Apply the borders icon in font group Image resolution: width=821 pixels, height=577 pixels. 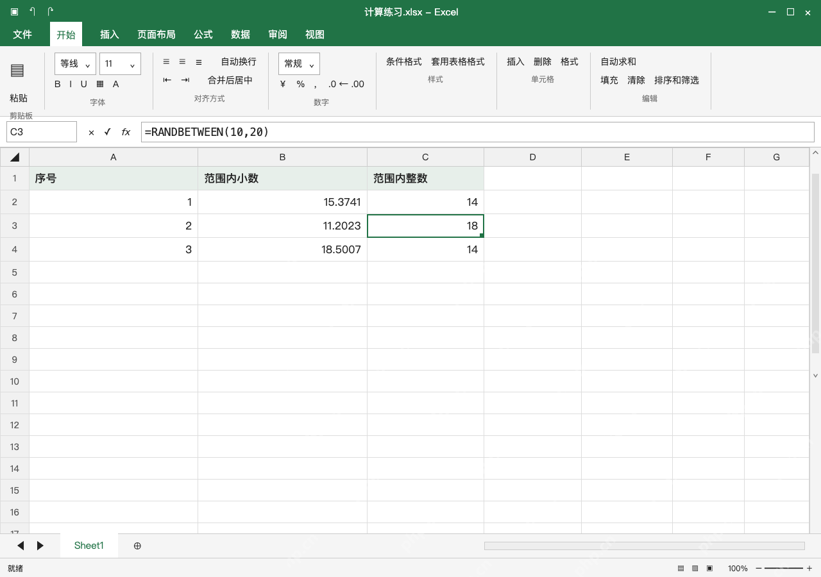point(100,84)
